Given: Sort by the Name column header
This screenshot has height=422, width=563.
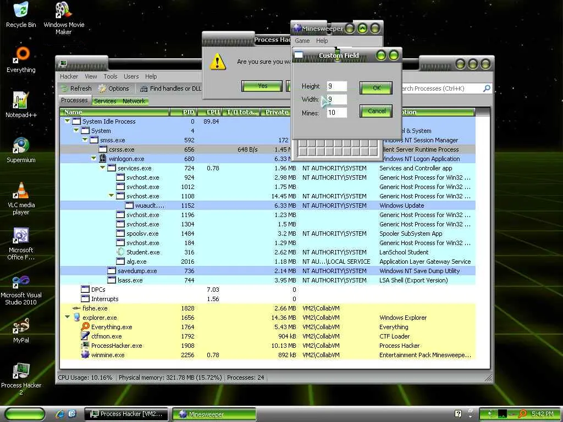Looking at the screenshot, I should click(x=115, y=112).
